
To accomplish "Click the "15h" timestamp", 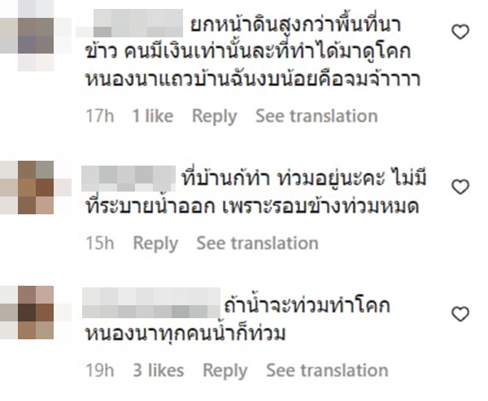I will coord(101,243).
